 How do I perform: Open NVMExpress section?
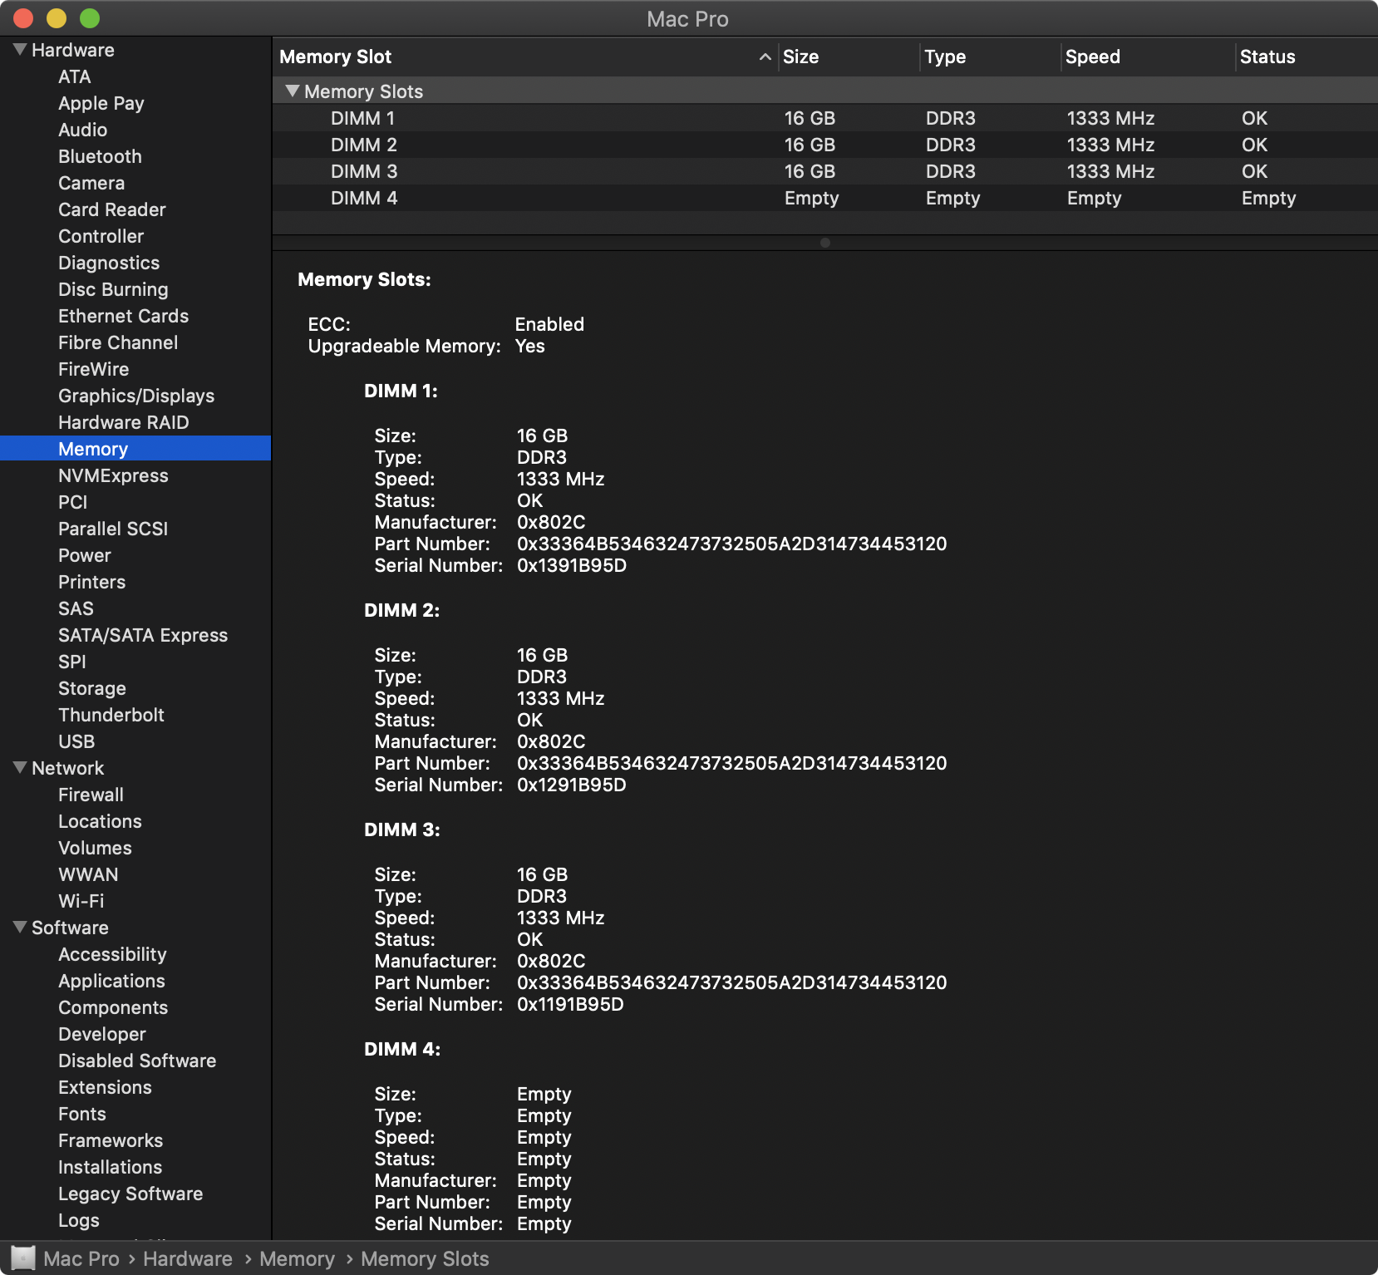113,475
